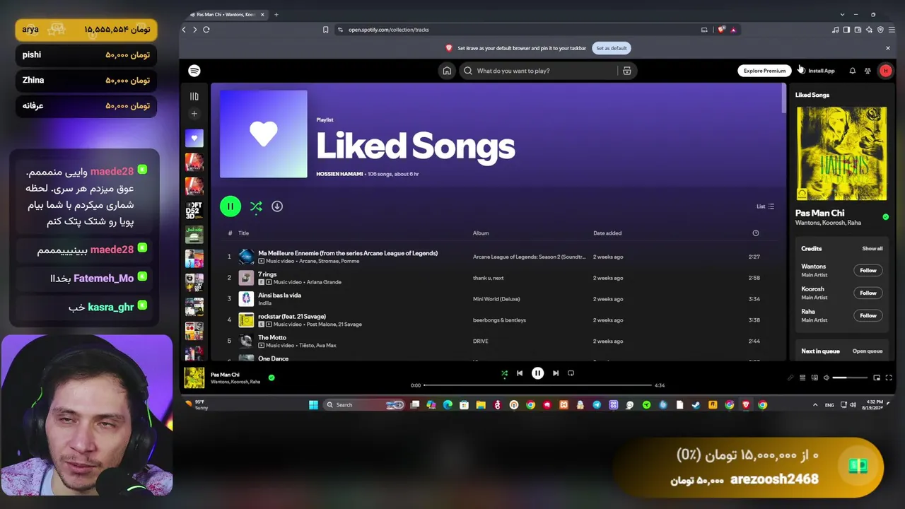Screen dimensions: 905x509
Task: Open the queue via Open queue link
Action: (867, 351)
